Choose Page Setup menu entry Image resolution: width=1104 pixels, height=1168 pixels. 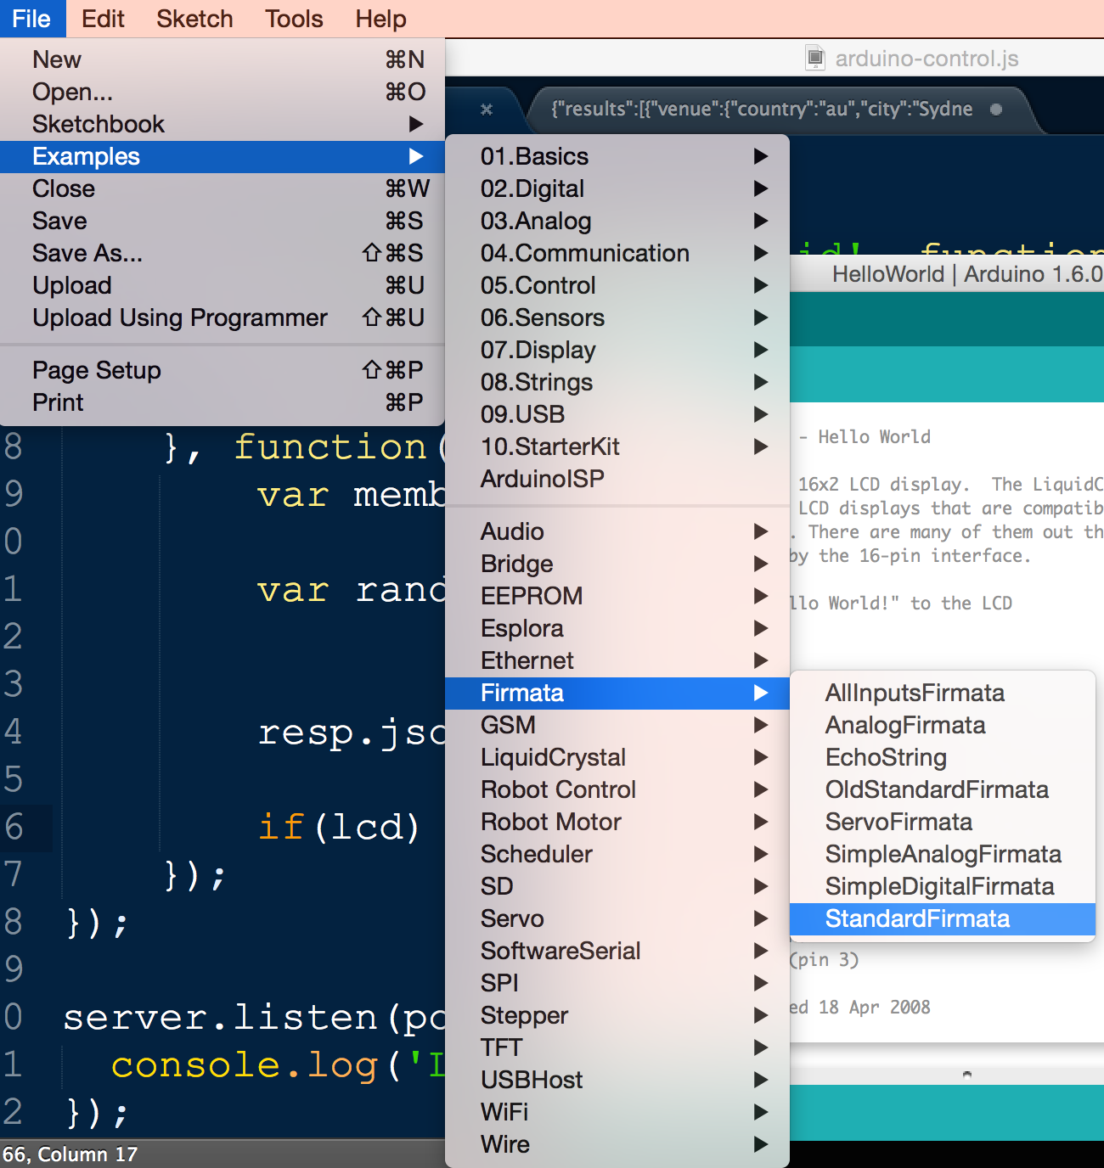[x=222, y=370]
